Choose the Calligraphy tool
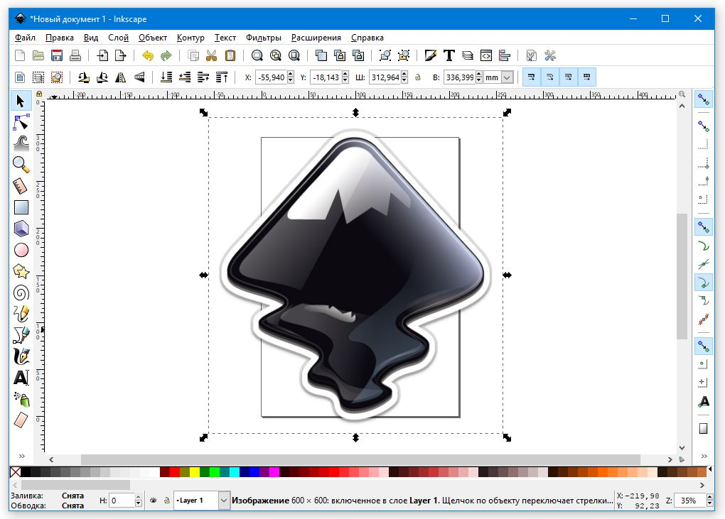Image resolution: width=725 pixels, height=519 pixels. tap(21, 356)
